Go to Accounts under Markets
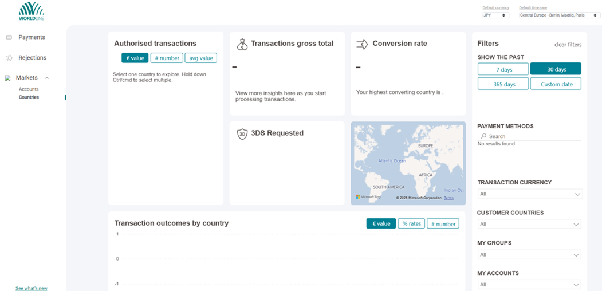This screenshot has width=602, height=291. 29,89
